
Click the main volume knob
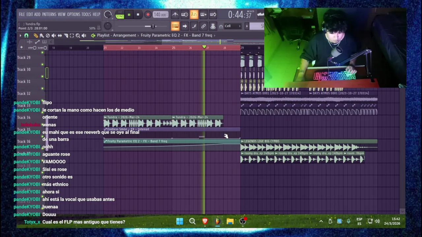pos(107,14)
